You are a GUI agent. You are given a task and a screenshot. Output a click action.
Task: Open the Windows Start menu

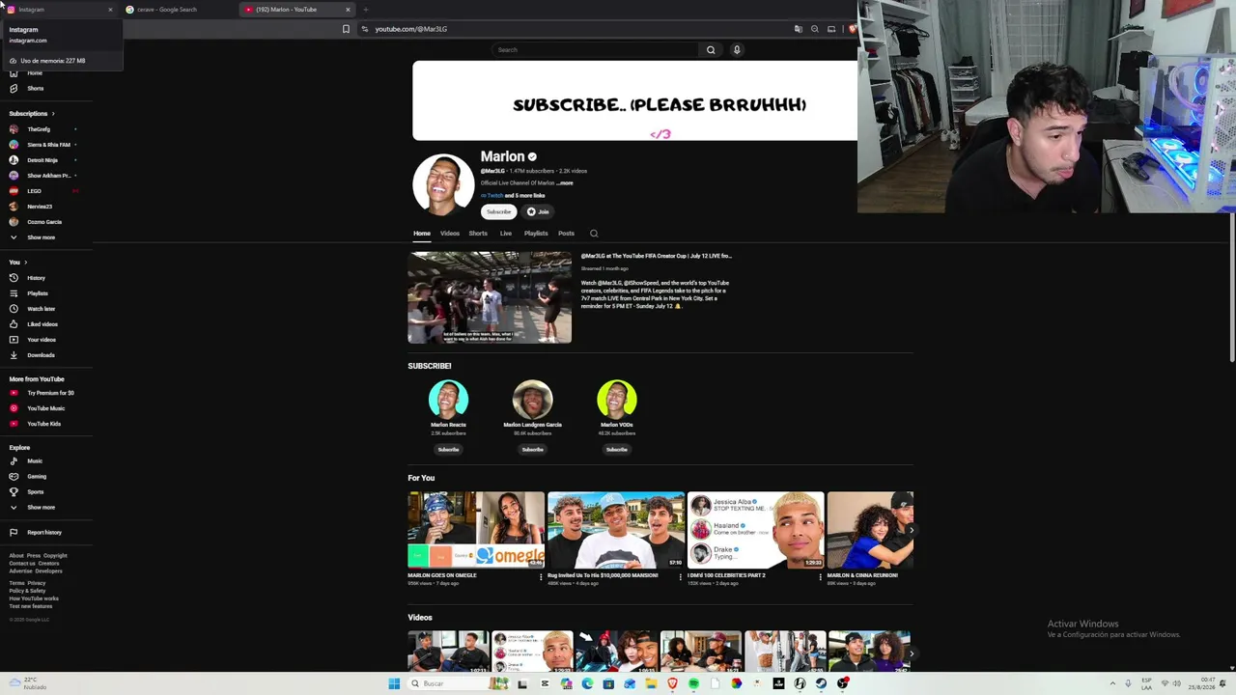tap(394, 684)
